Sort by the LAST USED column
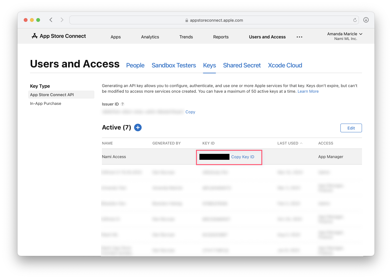 click(x=290, y=143)
